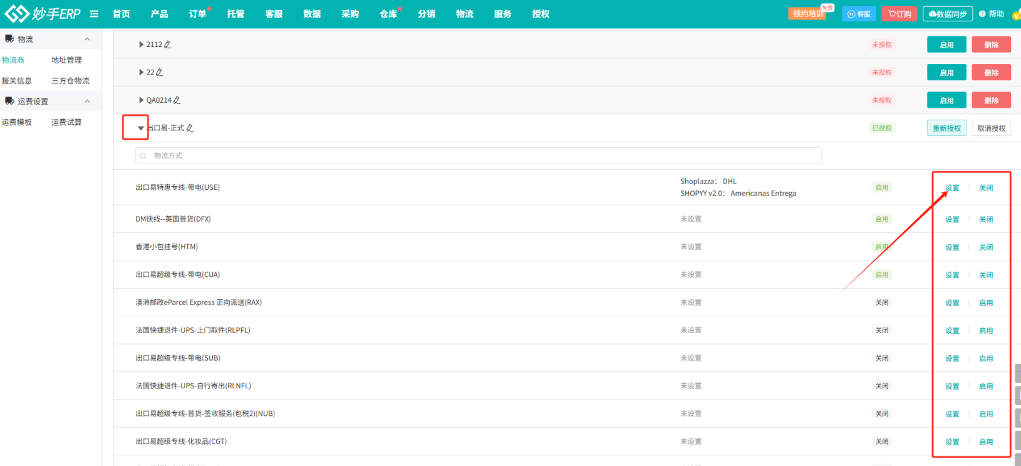The height and width of the screenshot is (466, 1021).
Task: Expand the 2112 provider row
Action: tap(141, 44)
